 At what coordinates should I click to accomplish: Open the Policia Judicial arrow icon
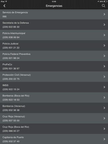[x=104, y=45]
